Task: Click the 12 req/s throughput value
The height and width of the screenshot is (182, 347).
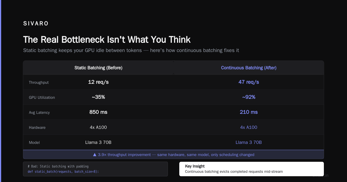Action: point(98,82)
